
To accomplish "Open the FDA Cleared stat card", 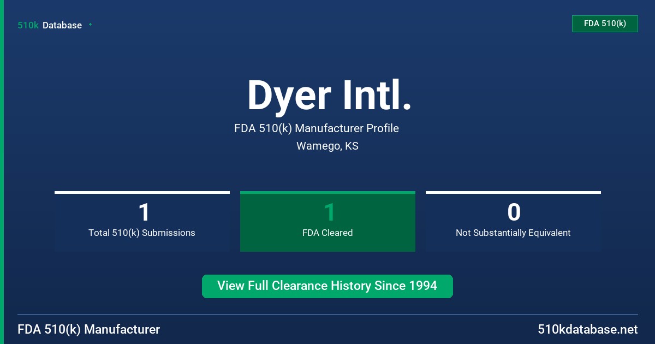I will click(x=327, y=221).
